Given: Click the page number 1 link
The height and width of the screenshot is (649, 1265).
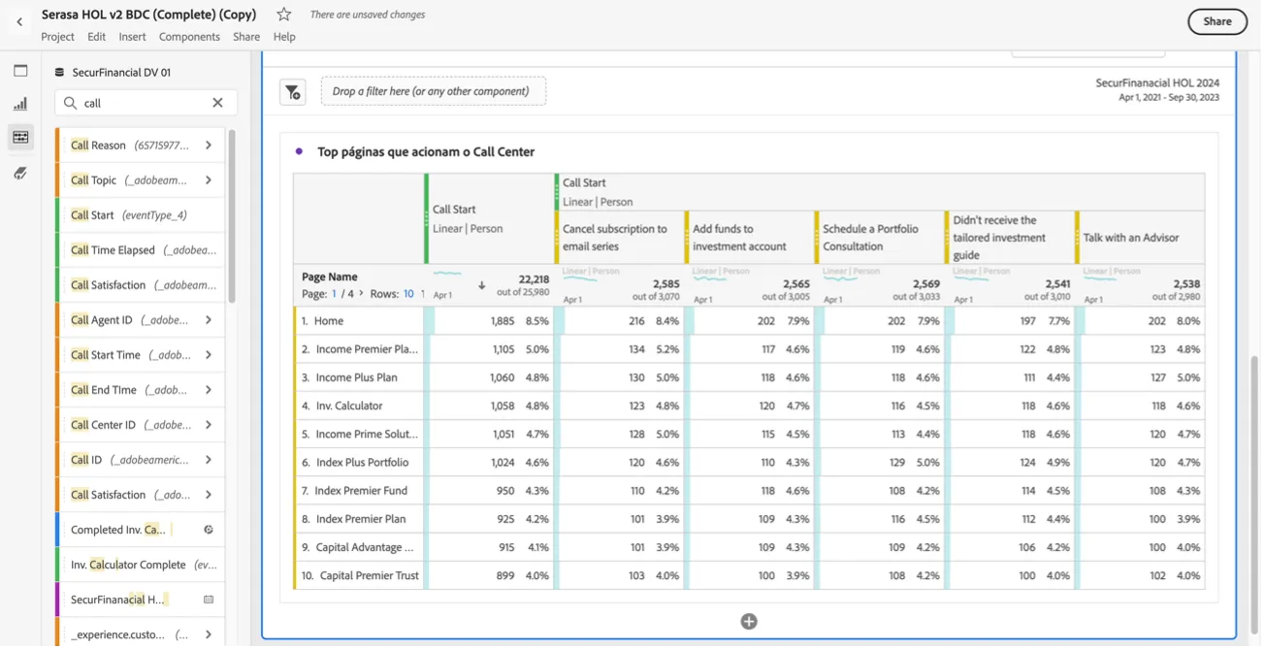Looking at the screenshot, I should (335, 294).
